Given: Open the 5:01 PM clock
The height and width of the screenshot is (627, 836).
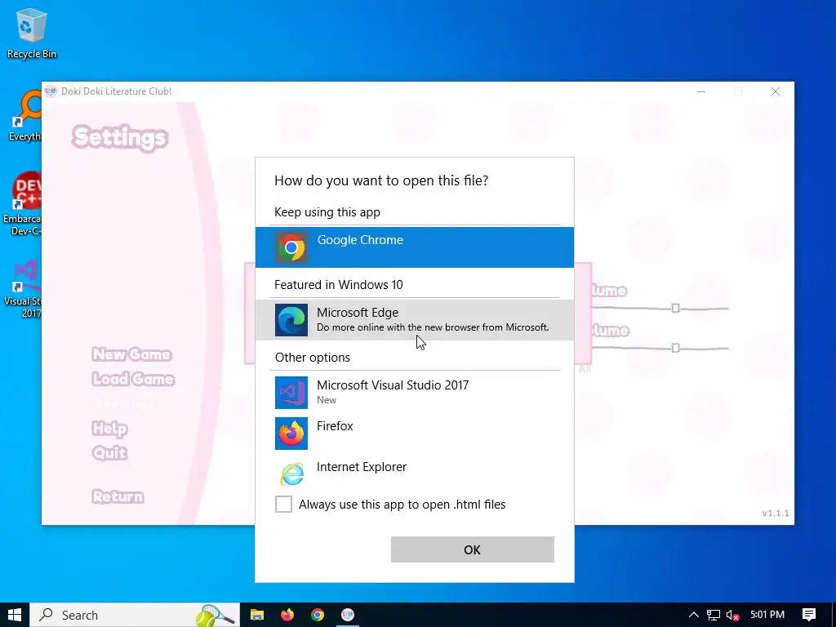Looking at the screenshot, I should [767, 615].
